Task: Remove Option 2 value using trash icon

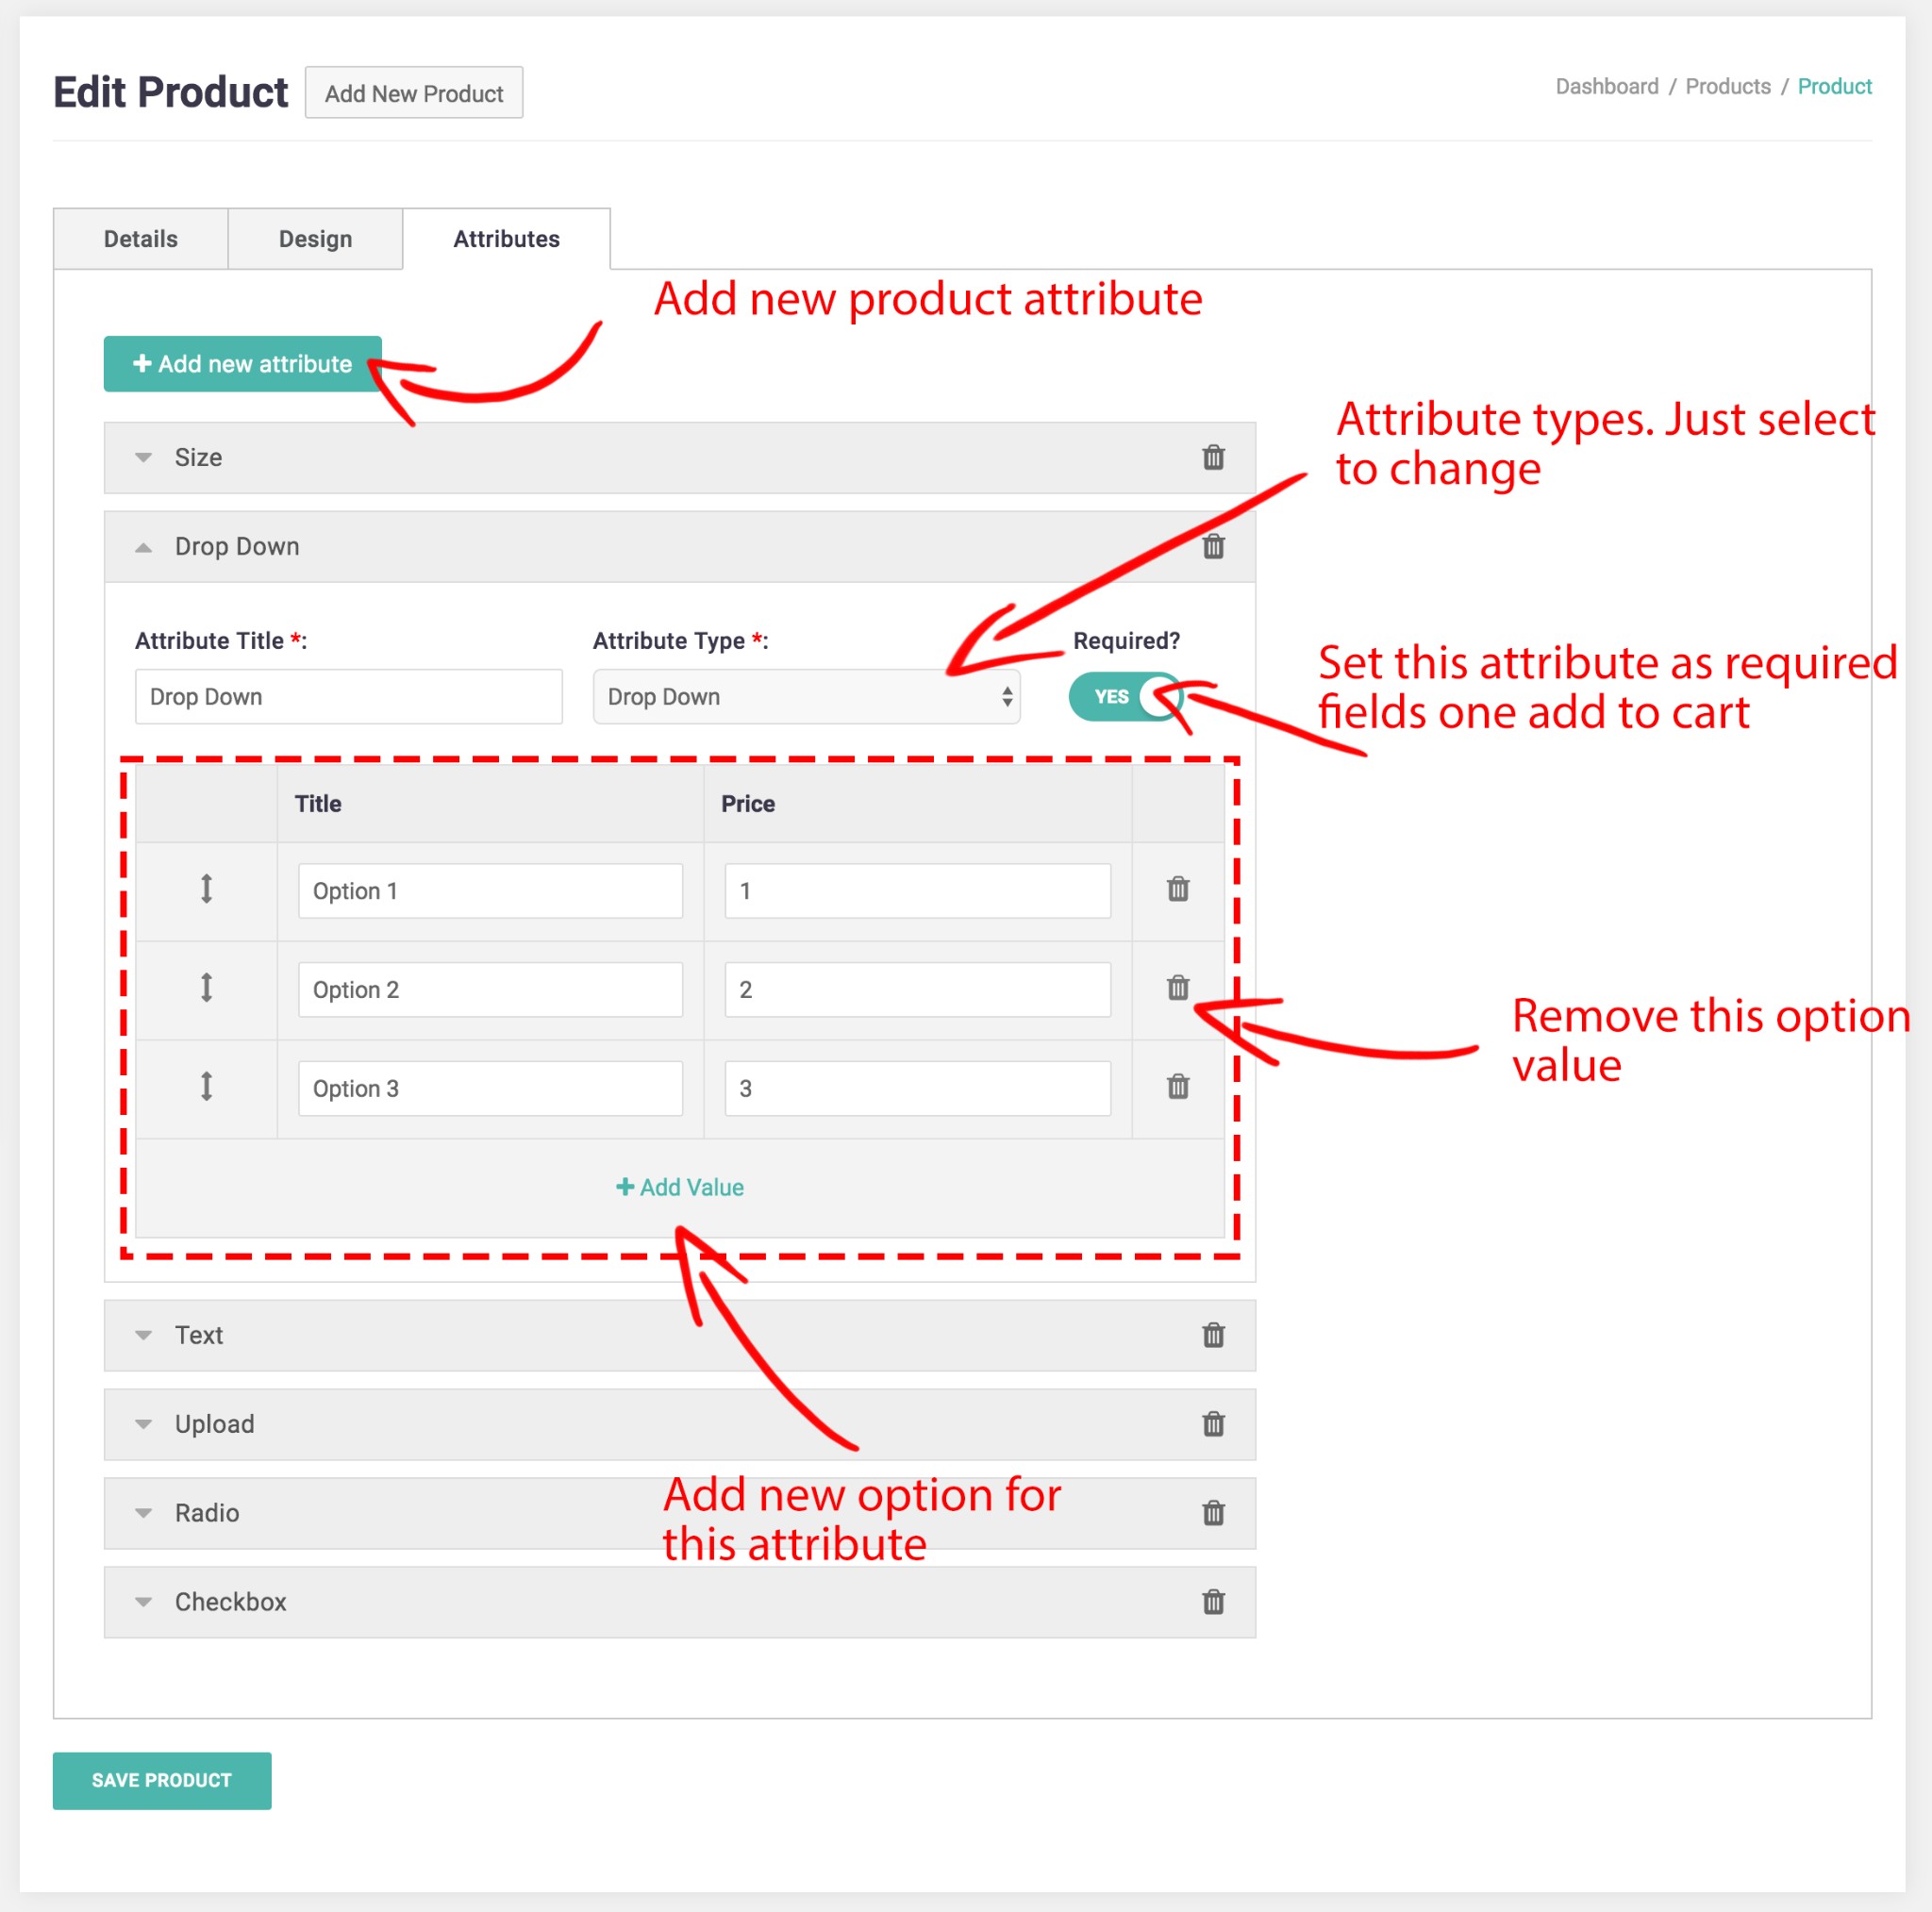Action: 1178,988
